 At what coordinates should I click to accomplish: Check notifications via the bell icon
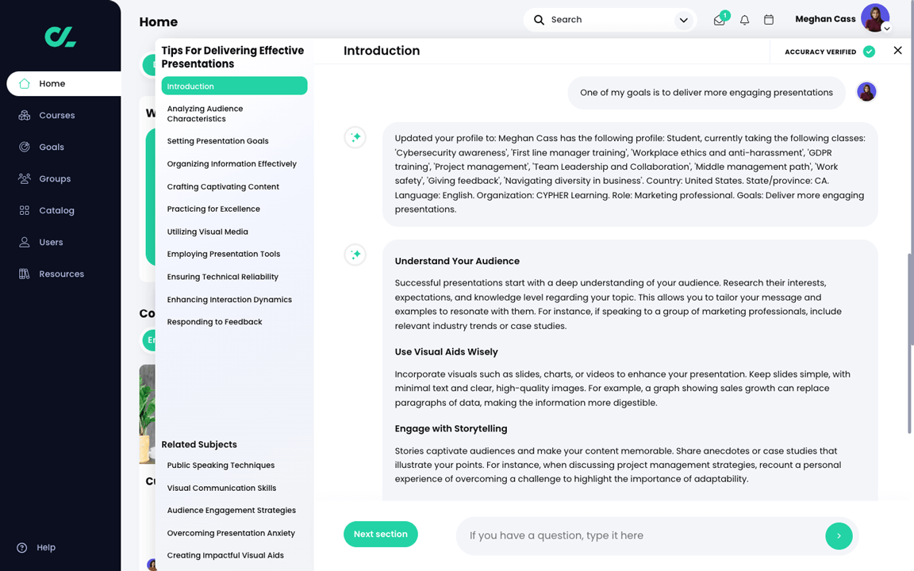coord(744,19)
